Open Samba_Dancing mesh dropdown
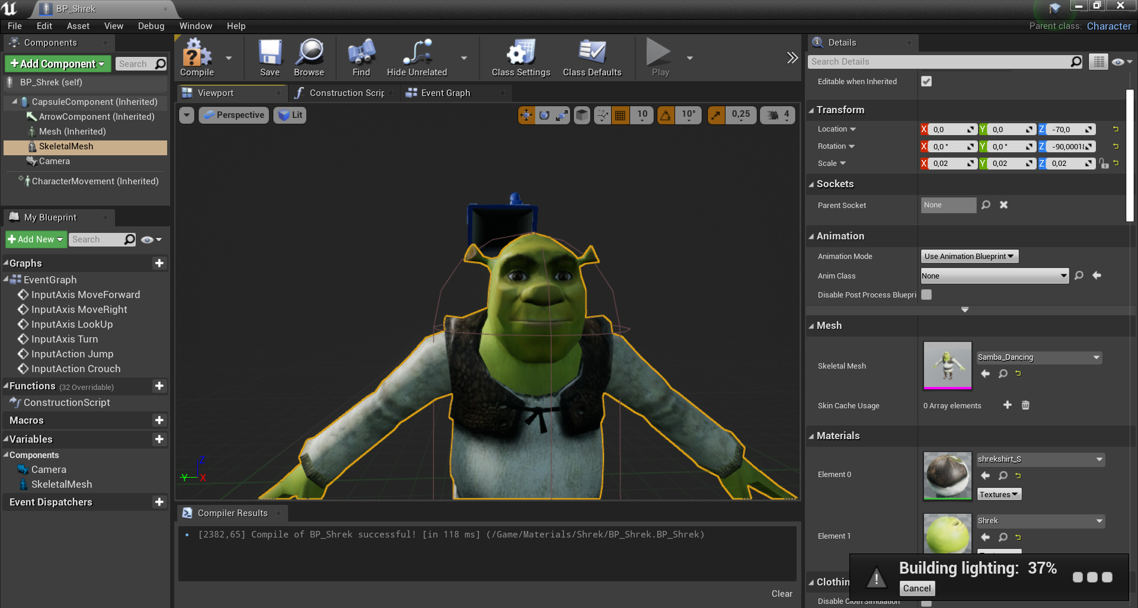 (1039, 357)
